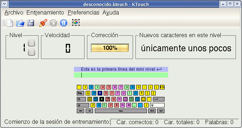
Task: Close the KTouch window
Action: [x=237, y=4]
